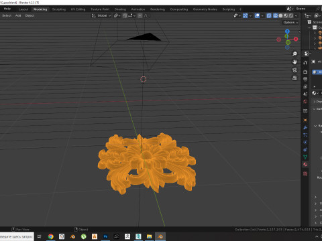
Task: Open the Modifiers wrench tab
Action: tap(305, 128)
